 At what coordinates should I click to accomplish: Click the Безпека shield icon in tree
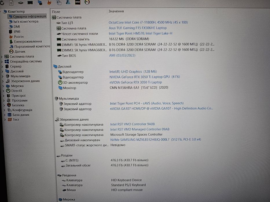[9, 105]
